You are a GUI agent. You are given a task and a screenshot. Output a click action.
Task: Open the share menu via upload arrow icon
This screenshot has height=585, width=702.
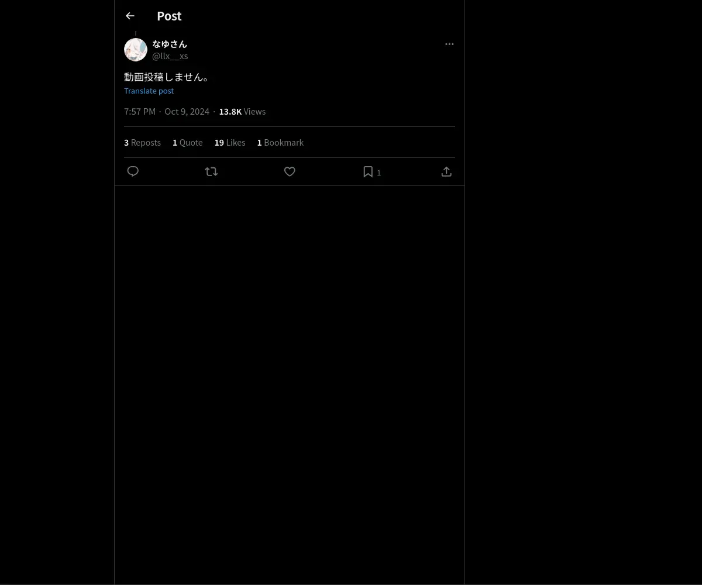click(x=446, y=171)
